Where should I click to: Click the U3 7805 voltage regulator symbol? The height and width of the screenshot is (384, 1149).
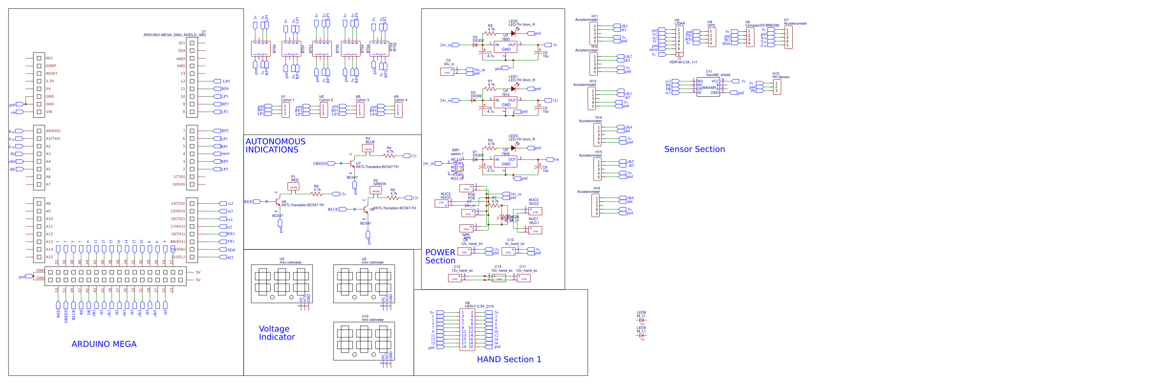point(505,47)
